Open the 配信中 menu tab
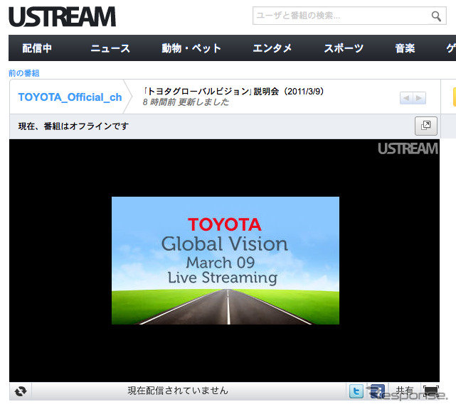This screenshot has height=409, width=456. (37, 48)
